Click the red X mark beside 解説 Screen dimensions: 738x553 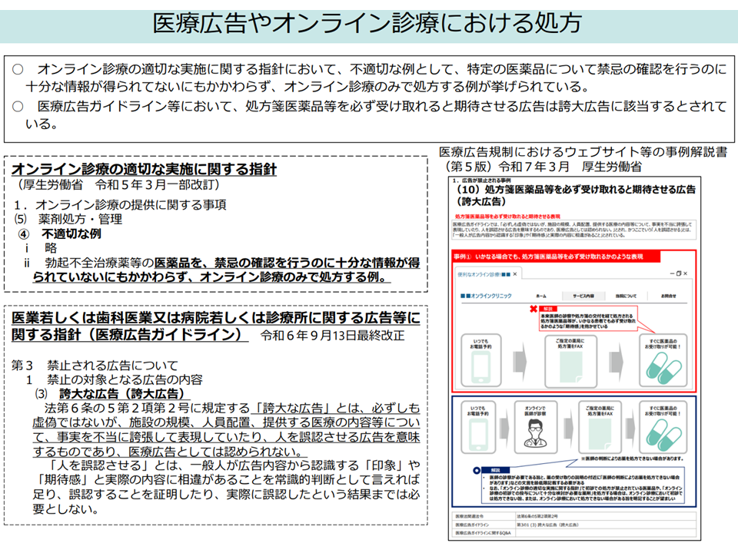coord(532,309)
